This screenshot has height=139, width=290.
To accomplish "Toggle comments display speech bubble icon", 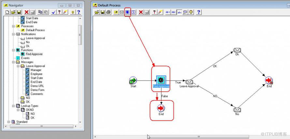I will coord(185,12).
